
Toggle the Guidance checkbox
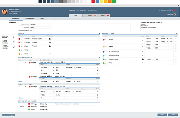point(175,14)
